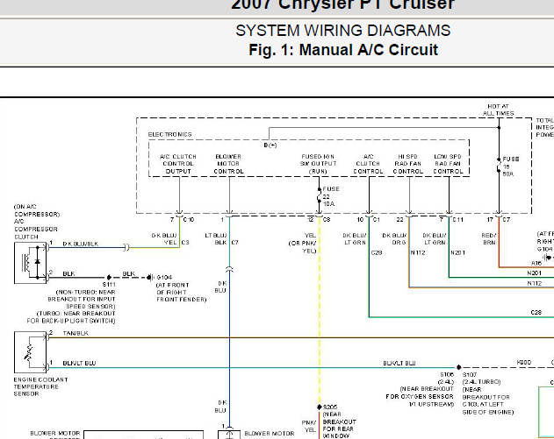The height and width of the screenshot is (439, 554).
Task: Select the 'DK BLU/YEL' wire label
Action: [164, 238]
